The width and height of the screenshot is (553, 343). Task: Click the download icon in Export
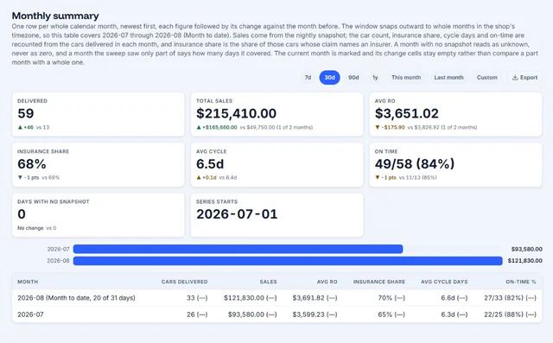(515, 78)
